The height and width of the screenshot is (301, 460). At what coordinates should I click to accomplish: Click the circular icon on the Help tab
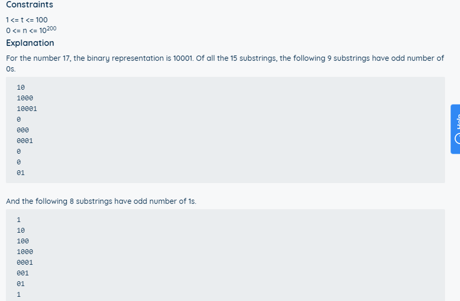tap(457, 139)
